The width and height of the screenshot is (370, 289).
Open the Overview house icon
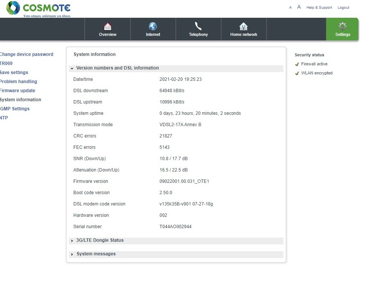click(x=108, y=26)
